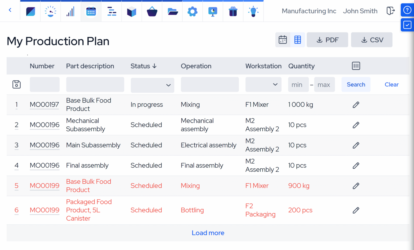Switch to calendar view of the production plan
This screenshot has height=250, width=414.
click(283, 39)
